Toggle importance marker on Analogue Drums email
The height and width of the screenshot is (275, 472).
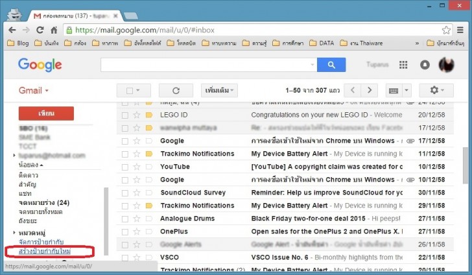point(149,219)
